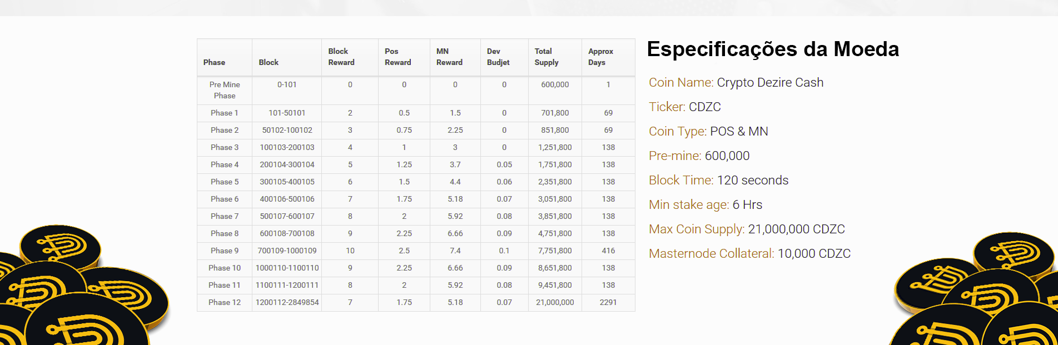1058x345 pixels.
Task: Select the 'Phase 6' row label
Action: [x=225, y=199]
